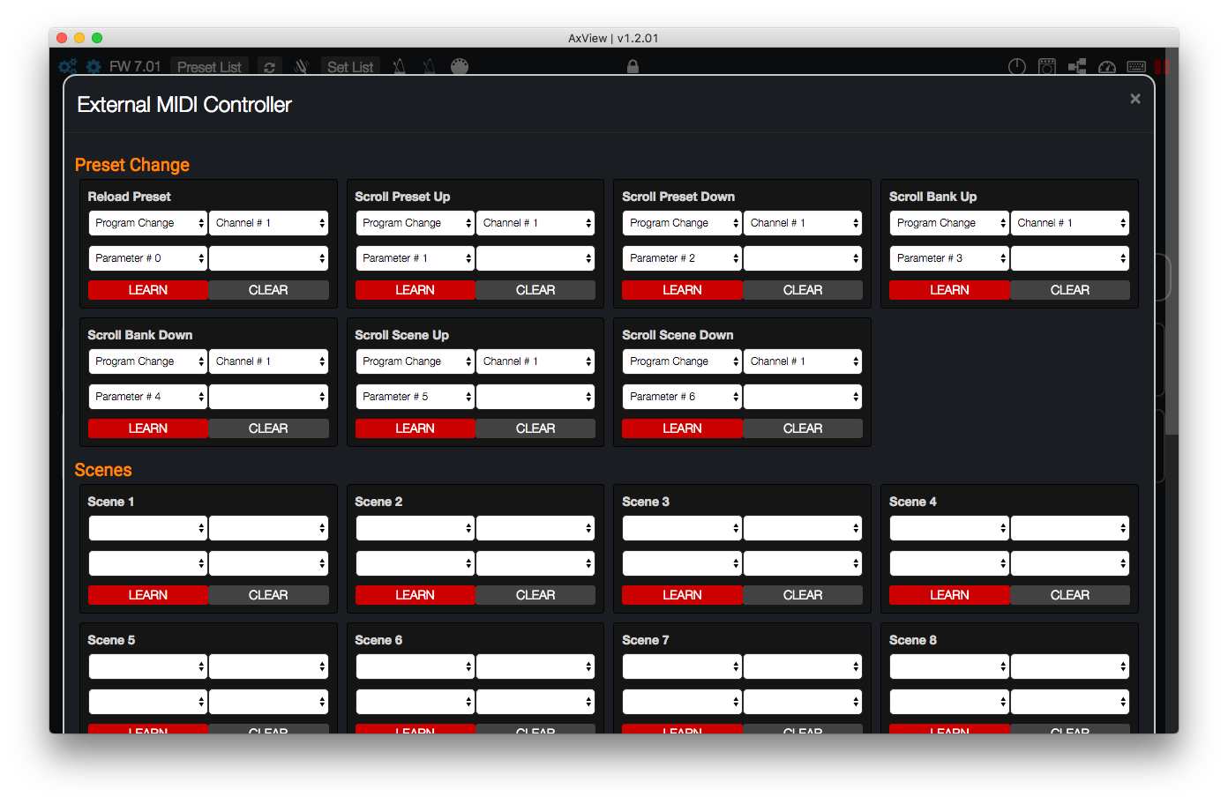Click CLEAR for Scroll Preset Down
The image size is (1228, 804).
point(803,290)
